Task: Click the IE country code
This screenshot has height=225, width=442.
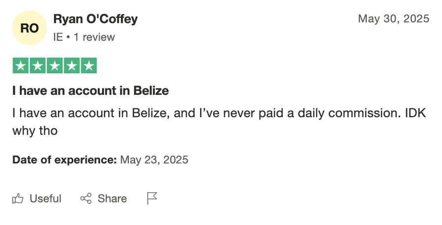Action: (58, 37)
